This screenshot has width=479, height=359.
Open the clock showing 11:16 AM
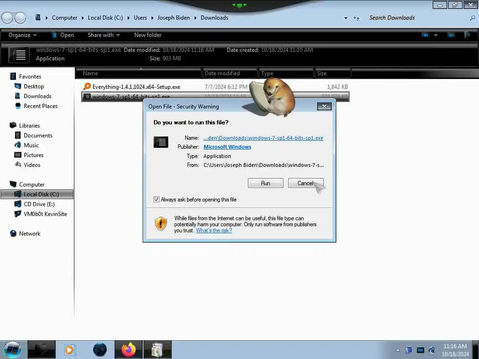[x=455, y=350]
